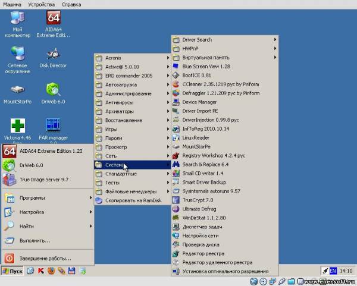Open the Пароли folder
Screen dimensions: 357x286
click(133, 138)
